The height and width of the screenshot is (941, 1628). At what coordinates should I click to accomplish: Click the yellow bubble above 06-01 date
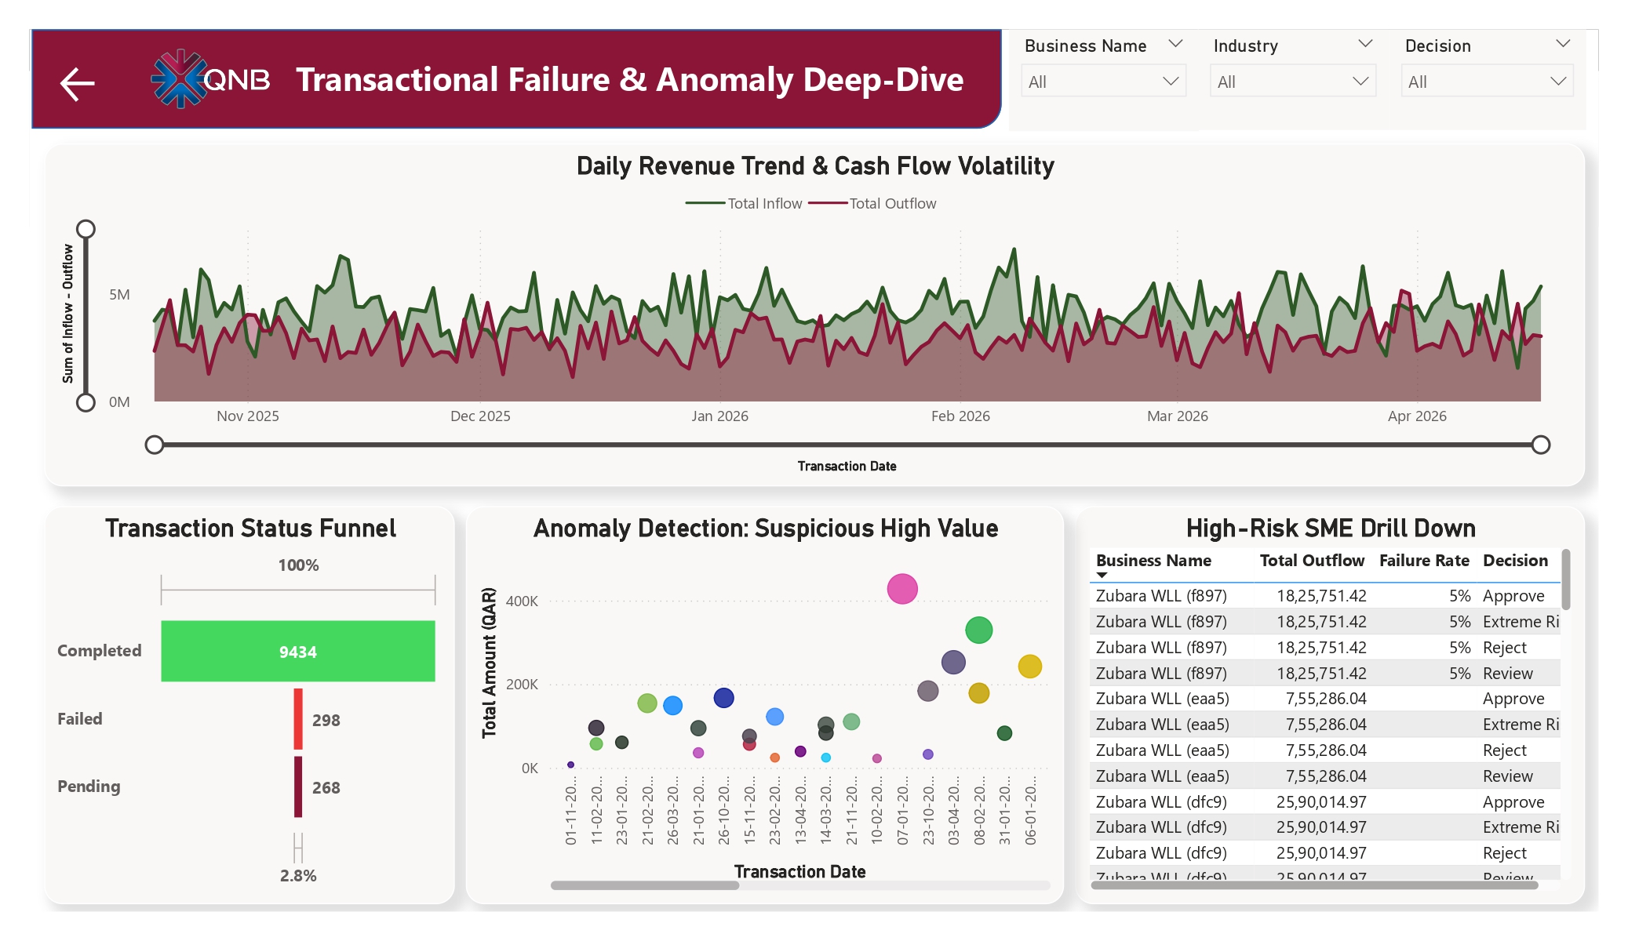pyautogui.click(x=1029, y=667)
